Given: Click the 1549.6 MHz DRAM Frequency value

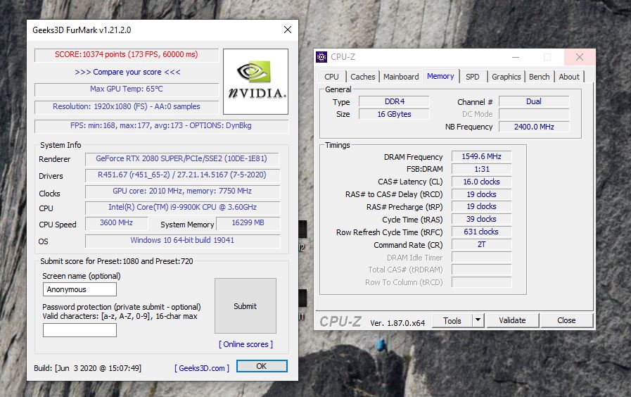Looking at the screenshot, I should pos(481,156).
